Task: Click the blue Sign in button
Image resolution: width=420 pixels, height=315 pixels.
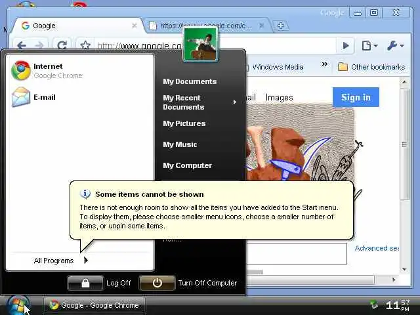Action: click(x=356, y=97)
